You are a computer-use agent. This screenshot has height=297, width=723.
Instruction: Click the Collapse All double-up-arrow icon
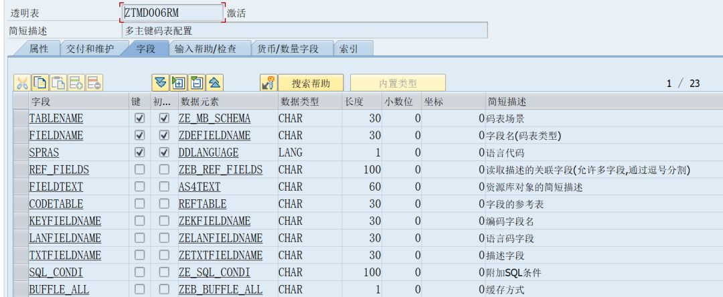coord(214,83)
